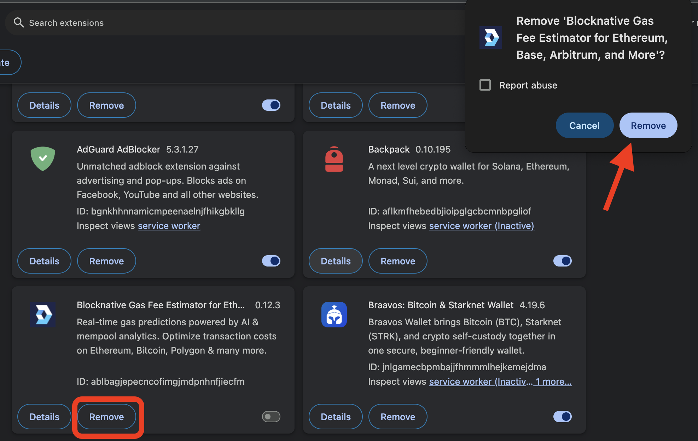This screenshot has width=698, height=441.
Task: Click the 'Report abuse' label text
Action: pos(528,85)
